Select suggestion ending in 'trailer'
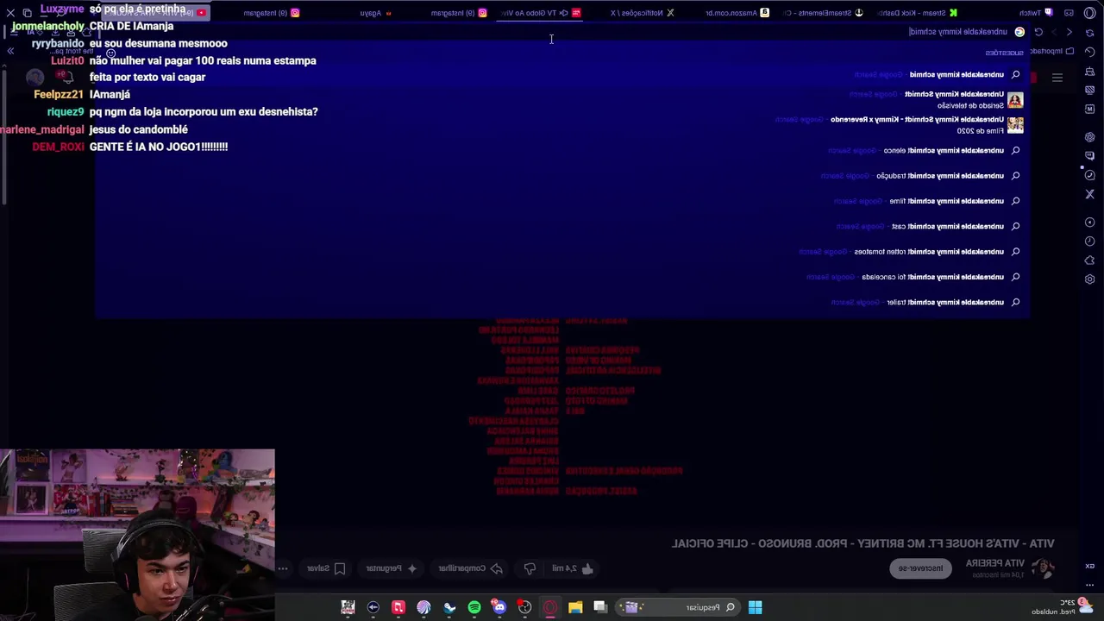This screenshot has height=621, width=1104. tap(562, 303)
